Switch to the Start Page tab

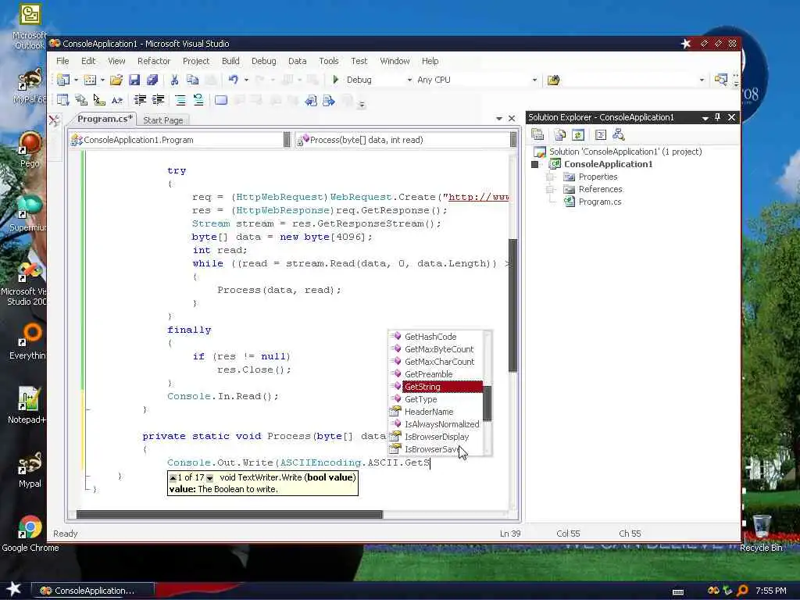(162, 120)
